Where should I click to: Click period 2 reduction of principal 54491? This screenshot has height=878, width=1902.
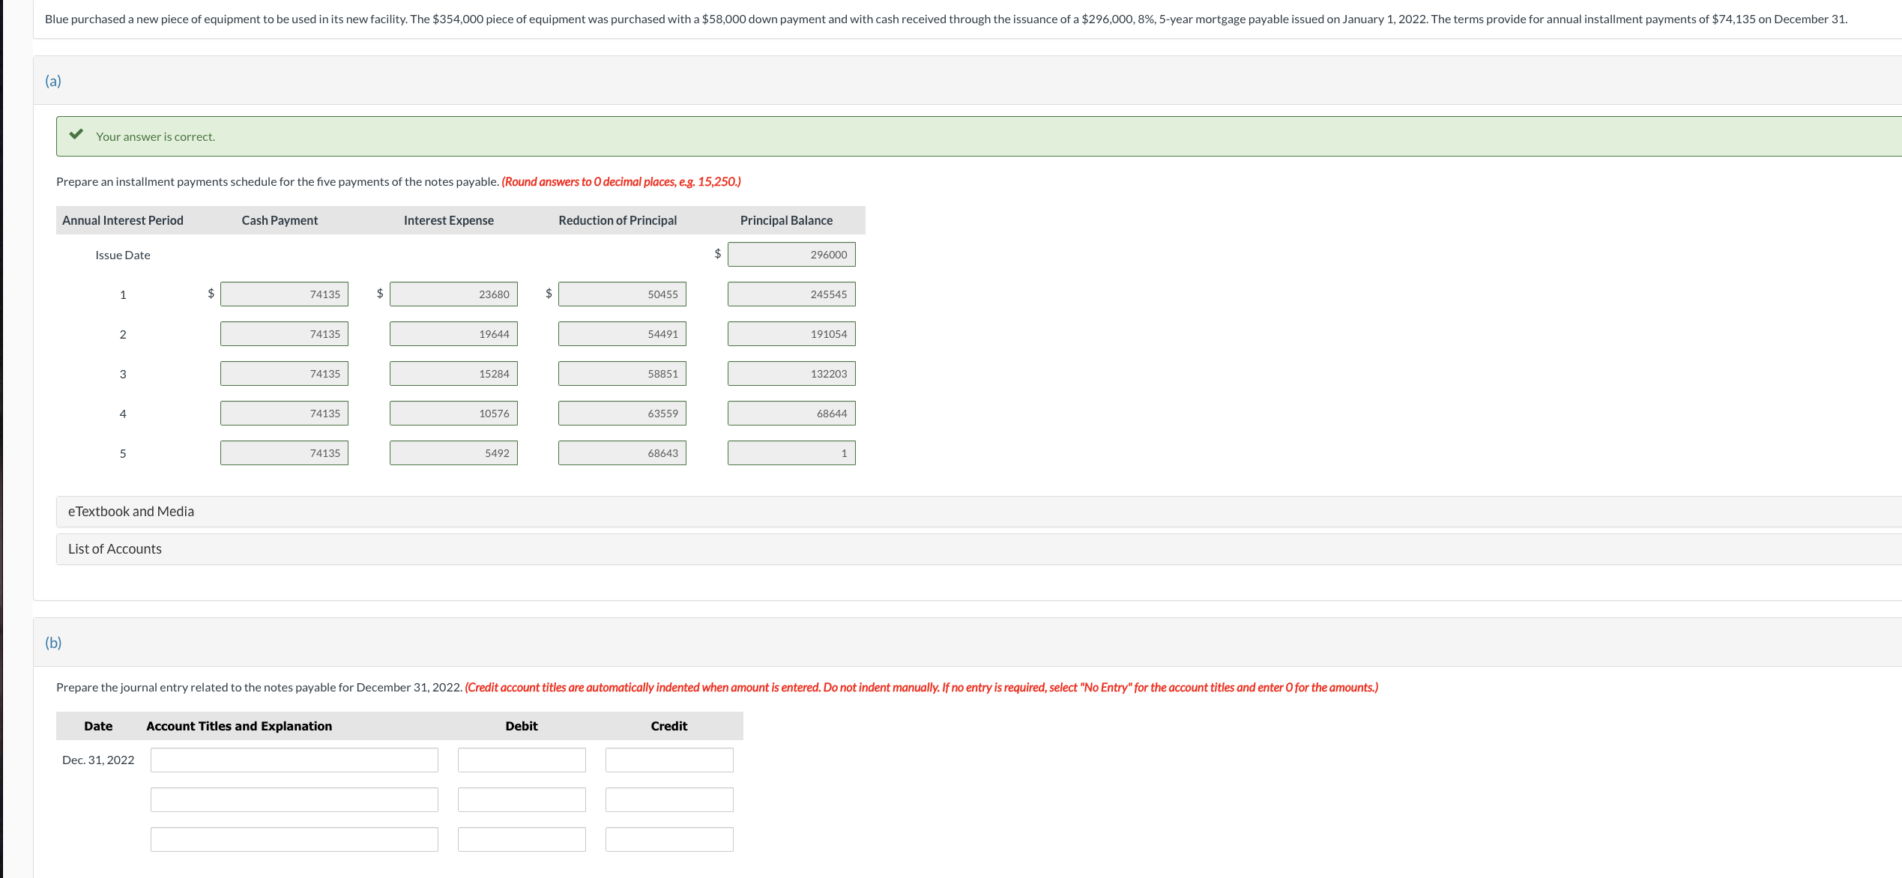coord(621,334)
